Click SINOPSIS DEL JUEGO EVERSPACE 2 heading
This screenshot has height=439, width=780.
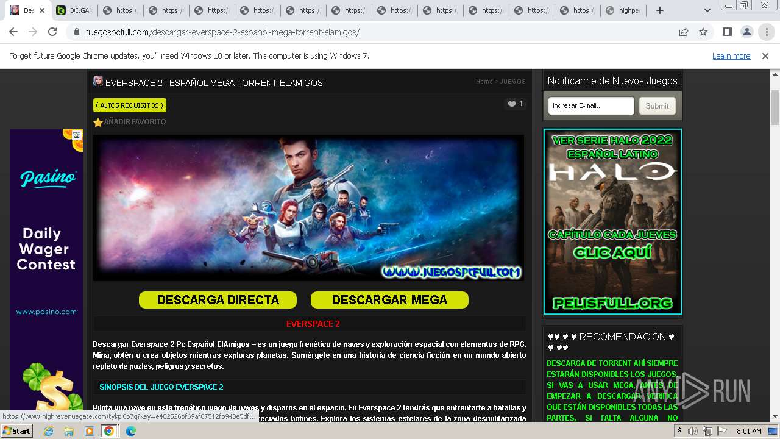point(161,387)
